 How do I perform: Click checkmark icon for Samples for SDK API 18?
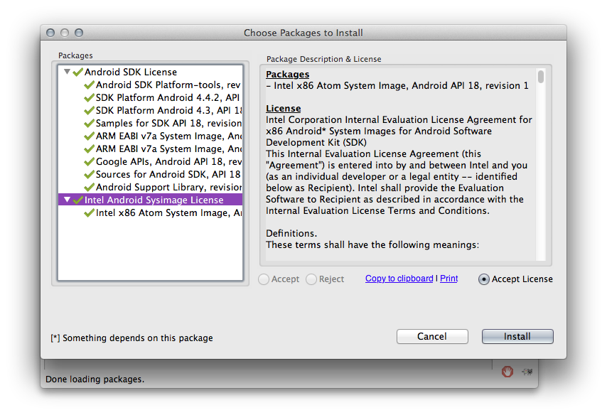tap(90, 123)
